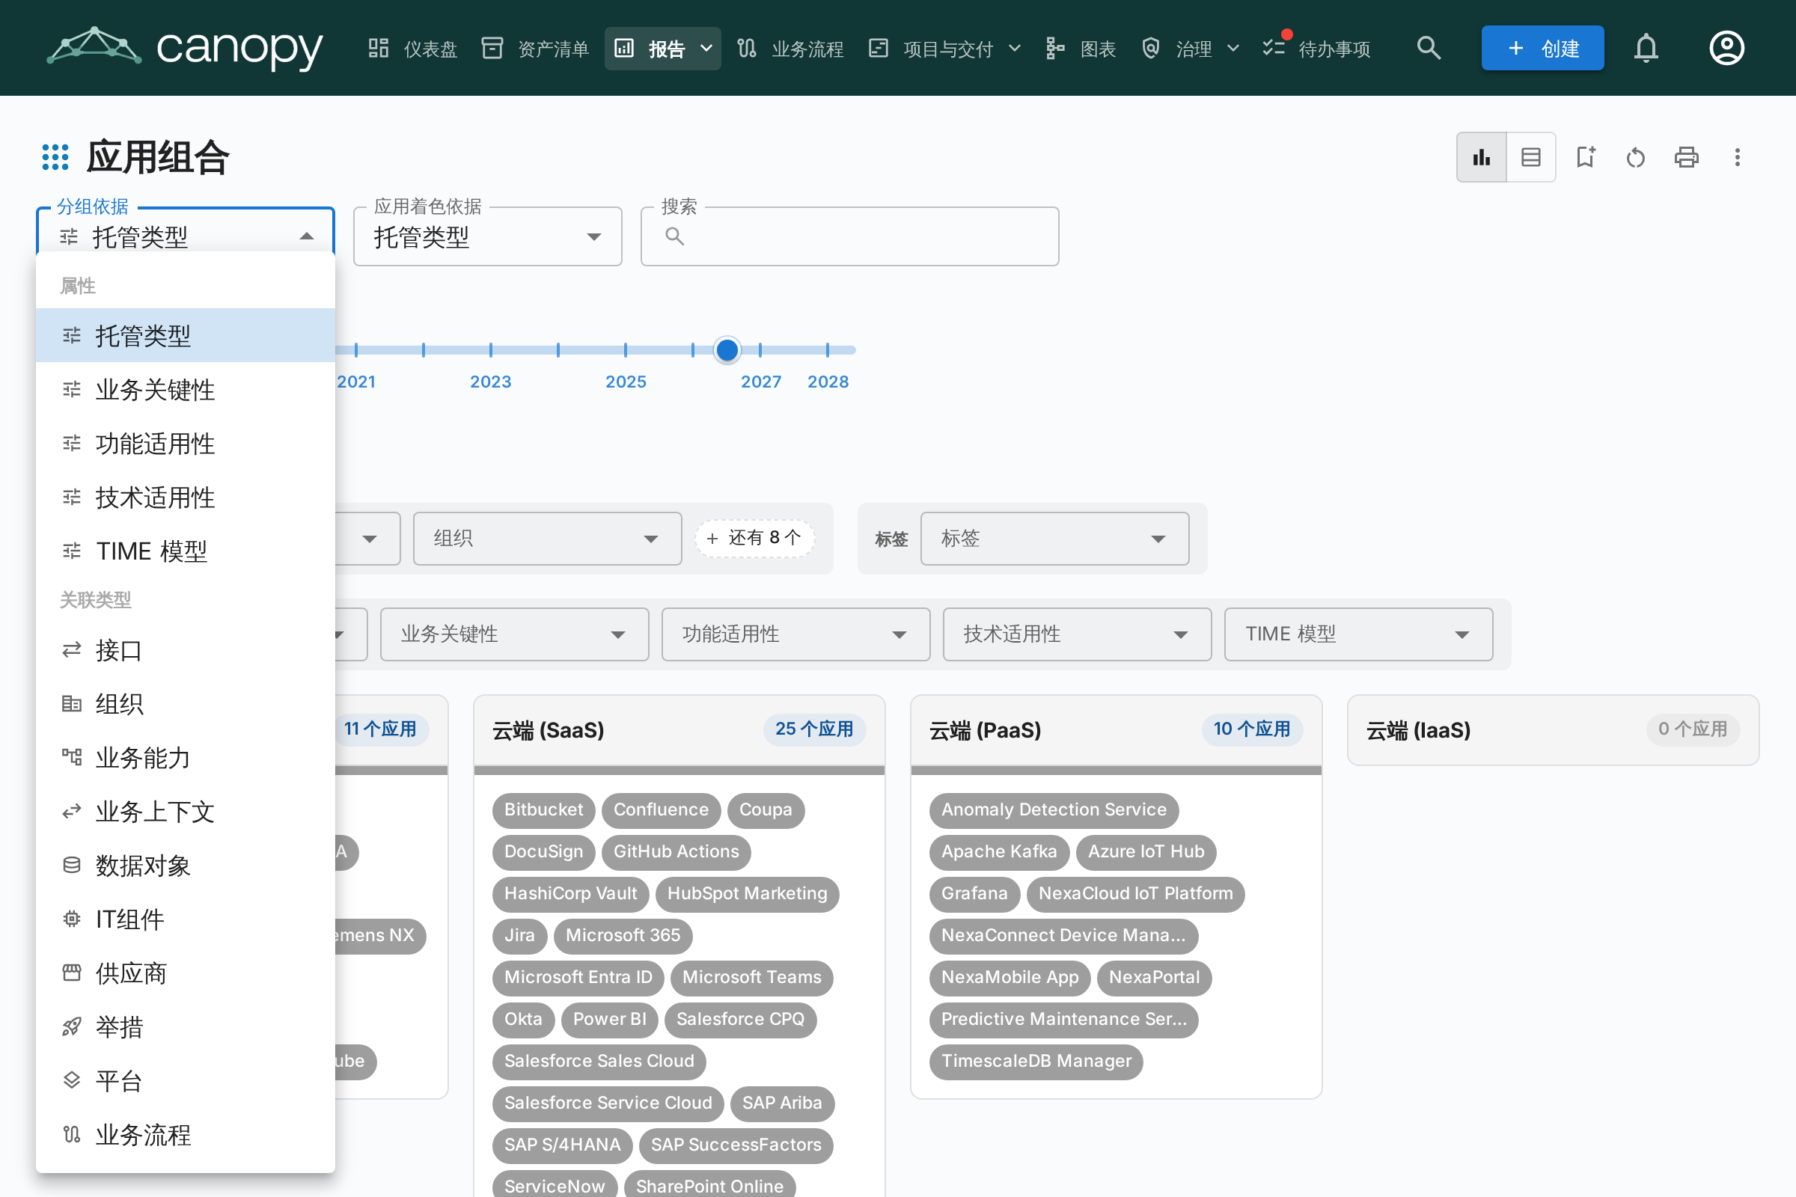Open 图表 in navigation
The height and width of the screenshot is (1197, 1796).
coord(1081,49)
